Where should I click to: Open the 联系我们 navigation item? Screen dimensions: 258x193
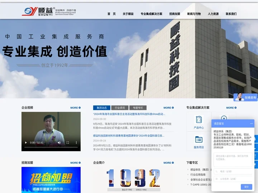(231, 14)
